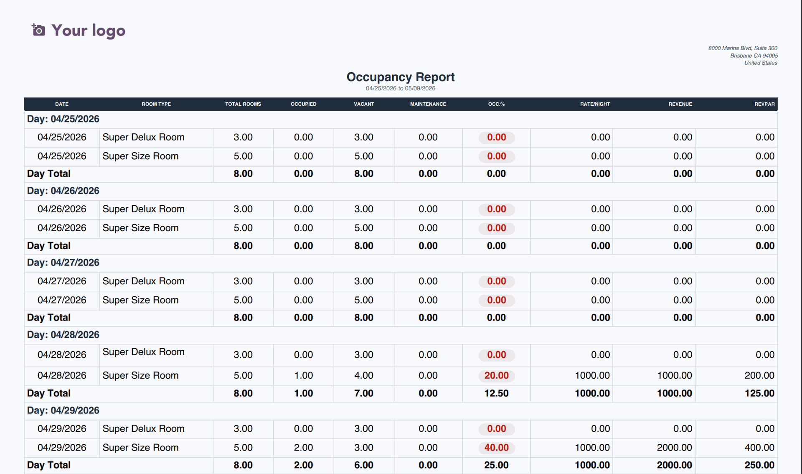Click the 2000.00 revenue cell for 04/29/2026

pos(674,448)
